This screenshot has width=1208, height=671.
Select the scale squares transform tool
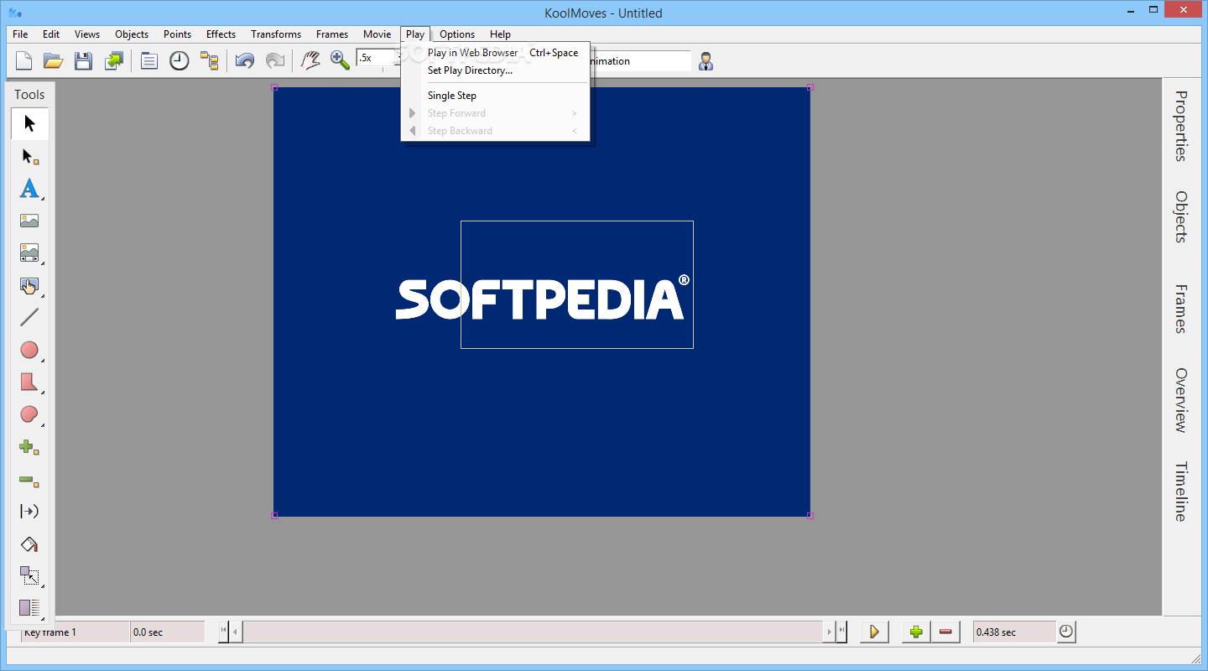[x=29, y=576]
